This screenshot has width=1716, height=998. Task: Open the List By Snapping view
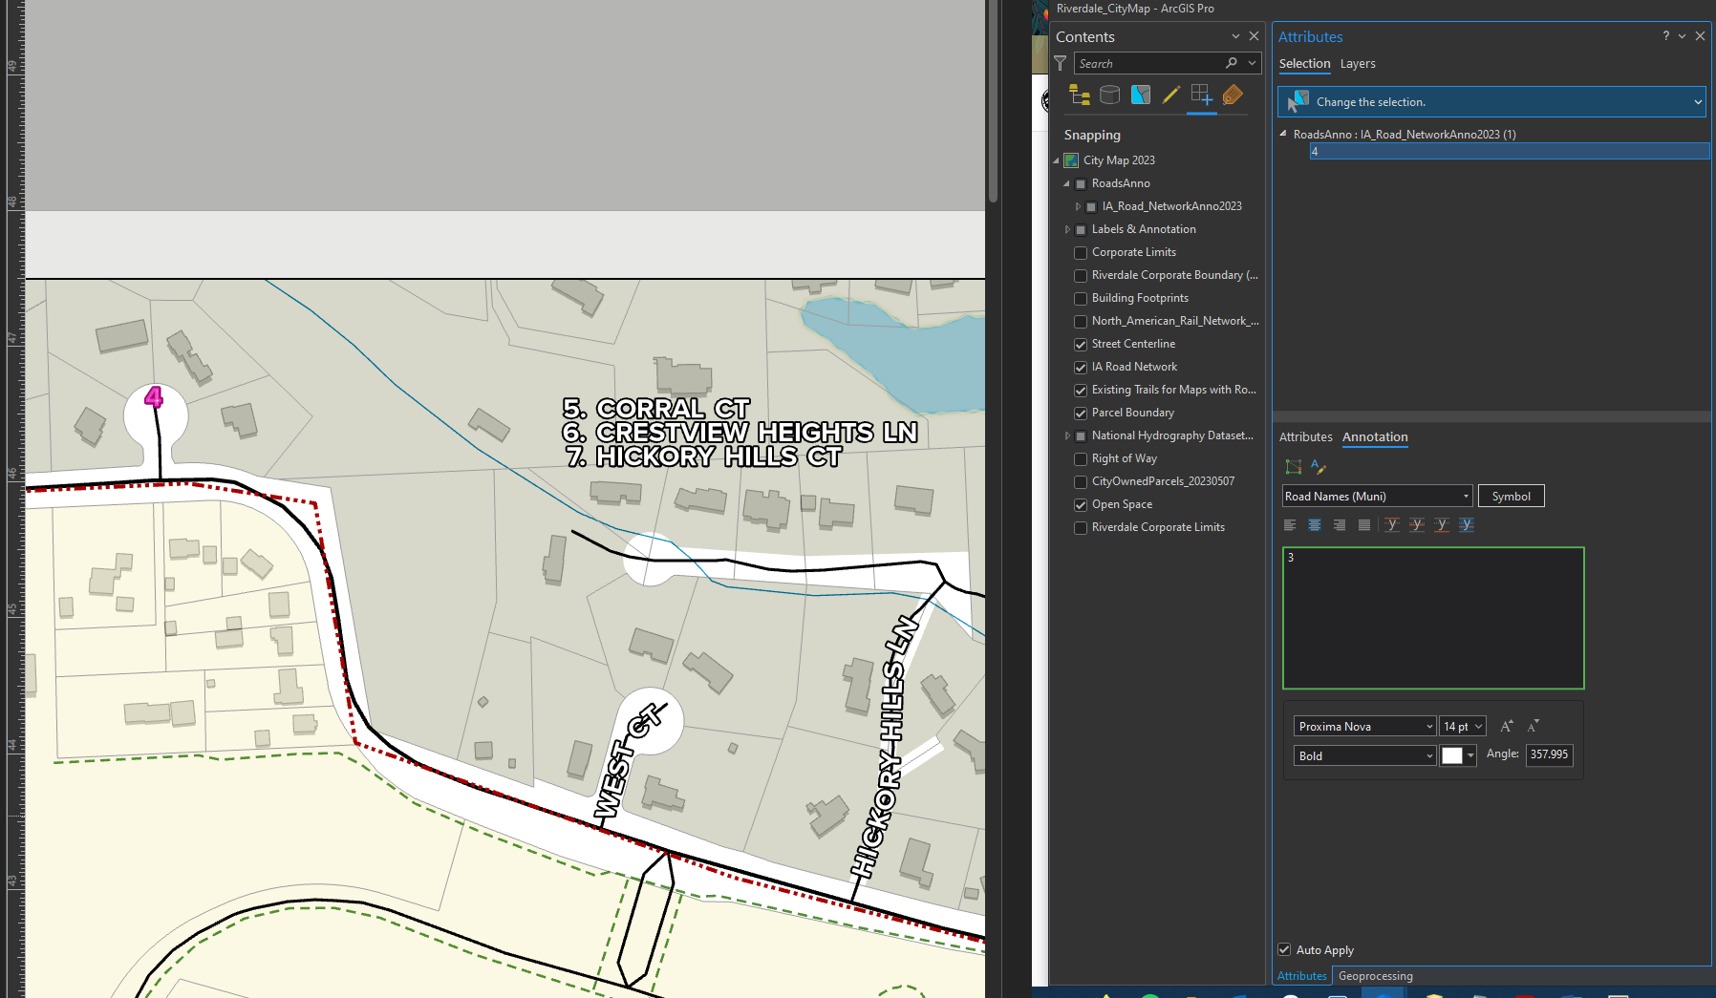coord(1202,95)
